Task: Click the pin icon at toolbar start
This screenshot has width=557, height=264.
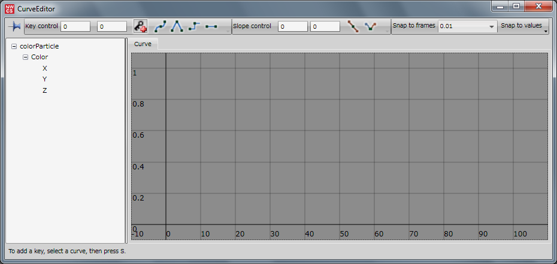Action: [x=14, y=27]
